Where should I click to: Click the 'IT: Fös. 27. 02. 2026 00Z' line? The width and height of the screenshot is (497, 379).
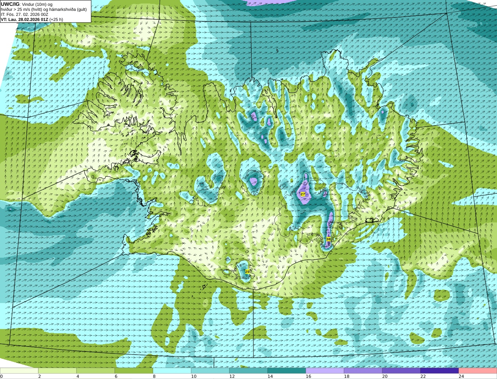(24, 14)
